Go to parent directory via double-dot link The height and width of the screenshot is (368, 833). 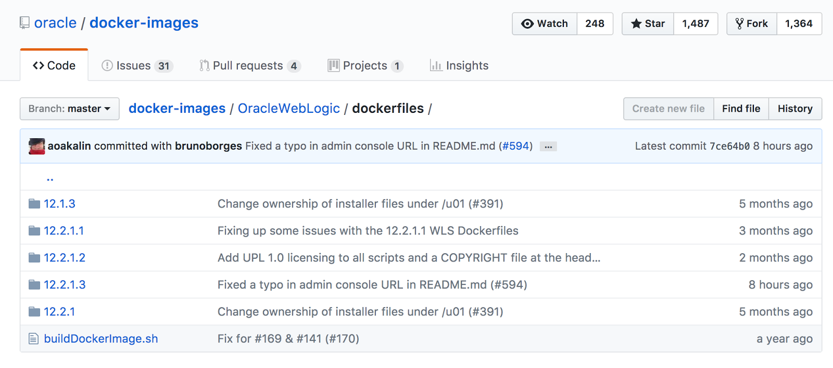coord(50,179)
